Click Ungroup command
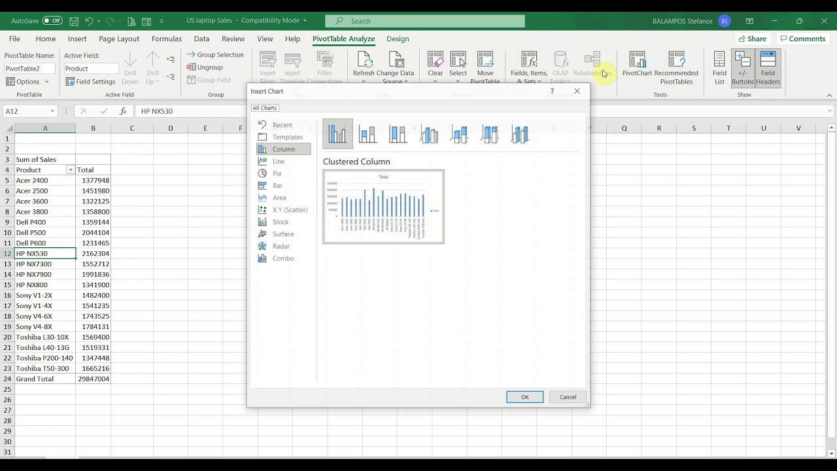 click(205, 67)
